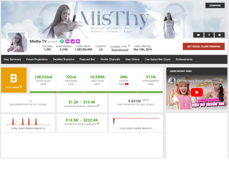Image resolution: width=229 pixels, height=172 pixels.
Task: Open the User Summary tab
Action: (12, 59)
